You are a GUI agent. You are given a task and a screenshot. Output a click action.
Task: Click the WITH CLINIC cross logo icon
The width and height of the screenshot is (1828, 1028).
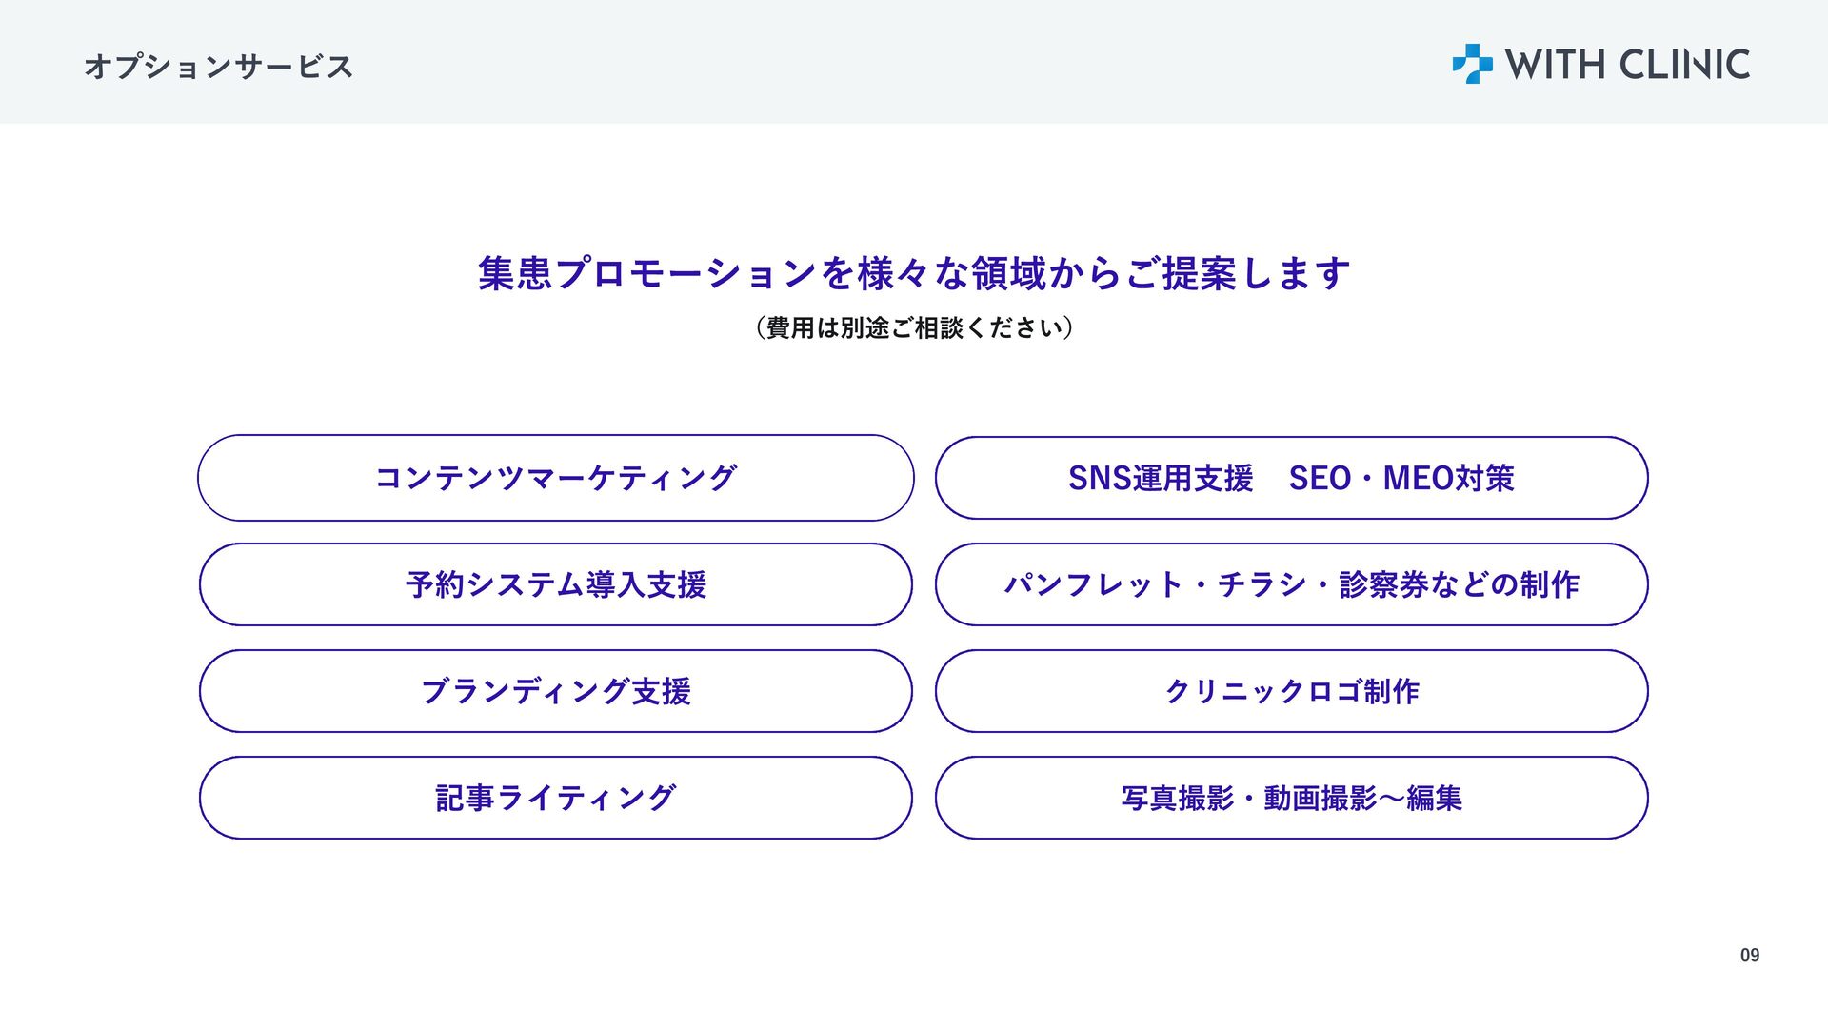1472,64
